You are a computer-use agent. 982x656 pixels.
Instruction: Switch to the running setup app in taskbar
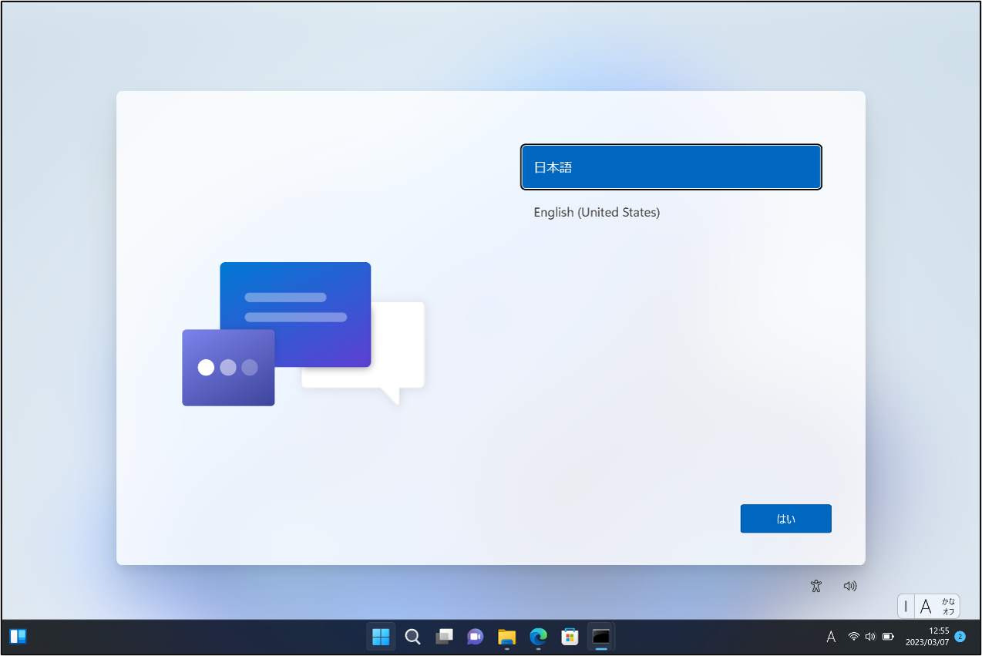[x=600, y=636]
